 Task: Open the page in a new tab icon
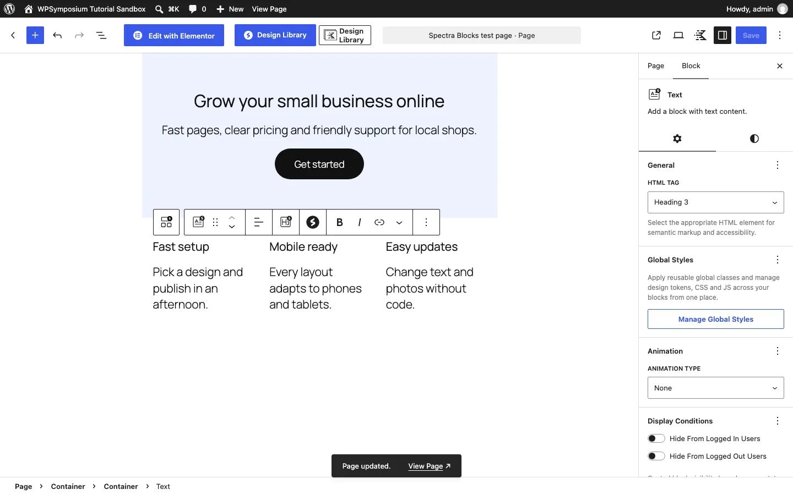(x=656, y=35)
